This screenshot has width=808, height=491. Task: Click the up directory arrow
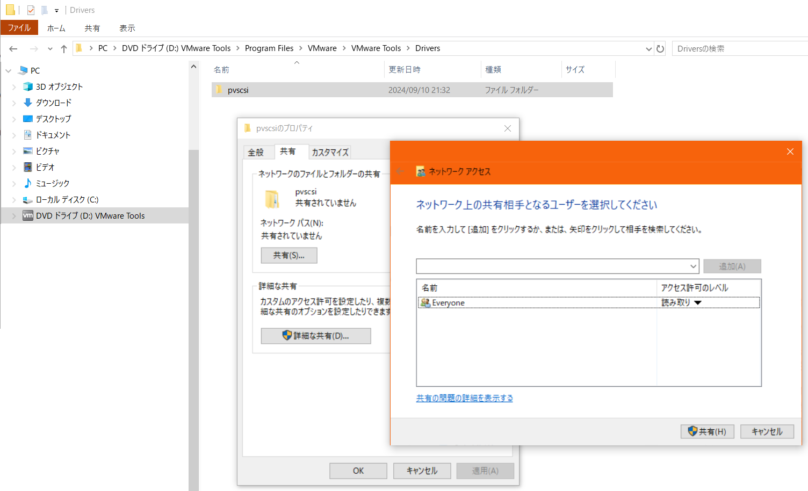click(x=64, y=49)
